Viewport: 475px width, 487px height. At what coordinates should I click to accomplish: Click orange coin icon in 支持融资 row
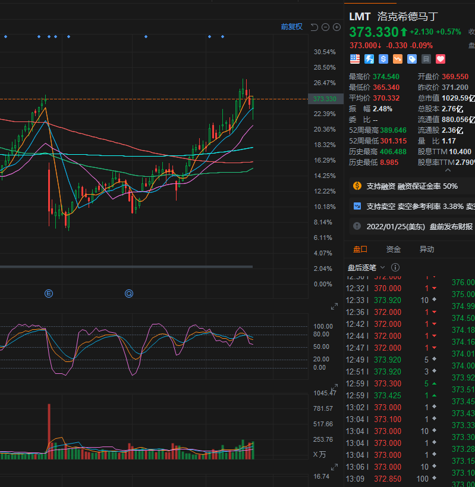click(x=357, y=186)
